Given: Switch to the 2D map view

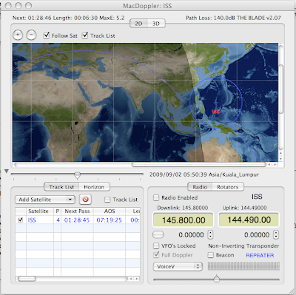Looking at the screenshot, I should pyautogui.click(x=138, y=24).
